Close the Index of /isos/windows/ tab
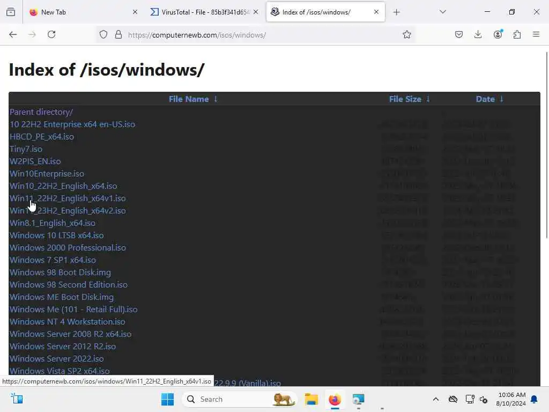549x412 pixels. (376, 12)
